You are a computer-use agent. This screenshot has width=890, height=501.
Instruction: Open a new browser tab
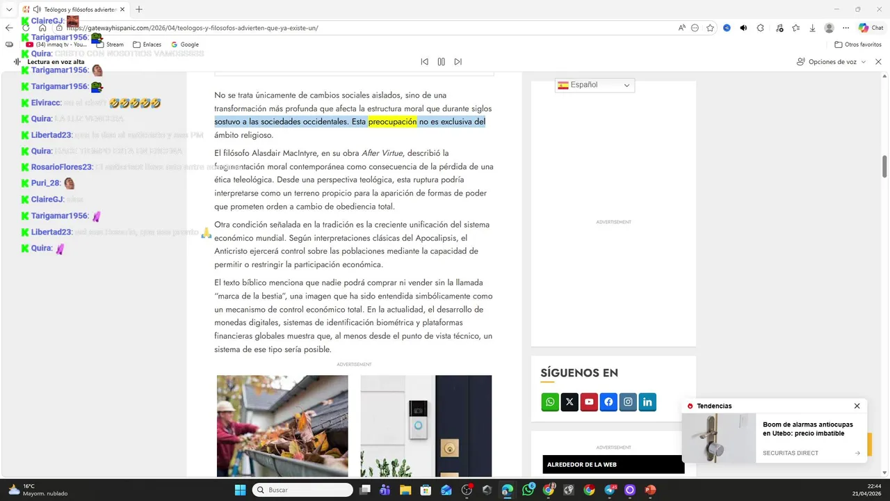[x=139, y=9]
